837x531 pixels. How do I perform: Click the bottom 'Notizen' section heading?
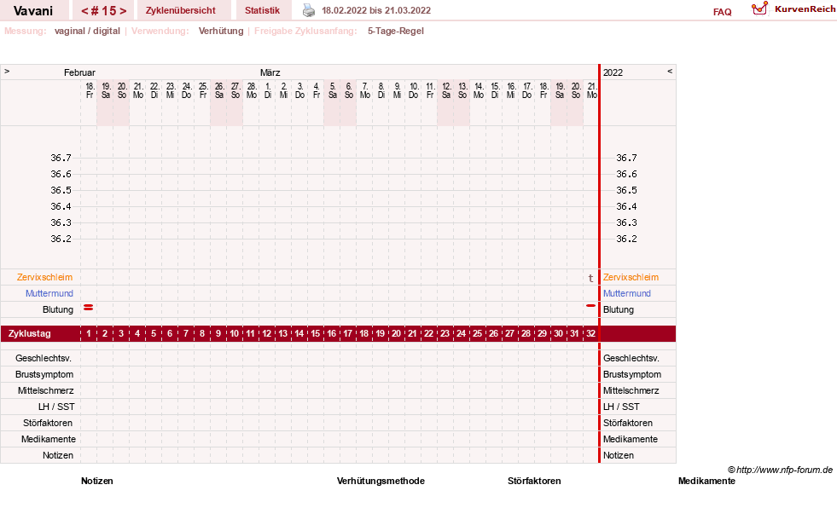tap(97, 481)
